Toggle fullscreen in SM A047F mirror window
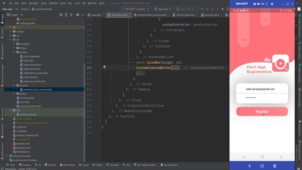This screenshot has width=302, height=170. pos(266,4)
